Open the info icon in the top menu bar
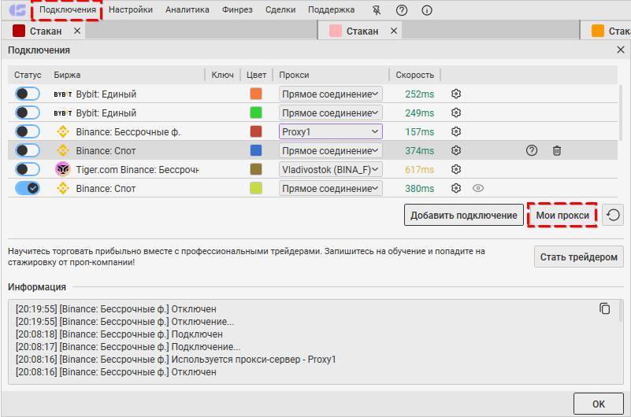This screenshot has height=417, width=631. tap(427, 10)
